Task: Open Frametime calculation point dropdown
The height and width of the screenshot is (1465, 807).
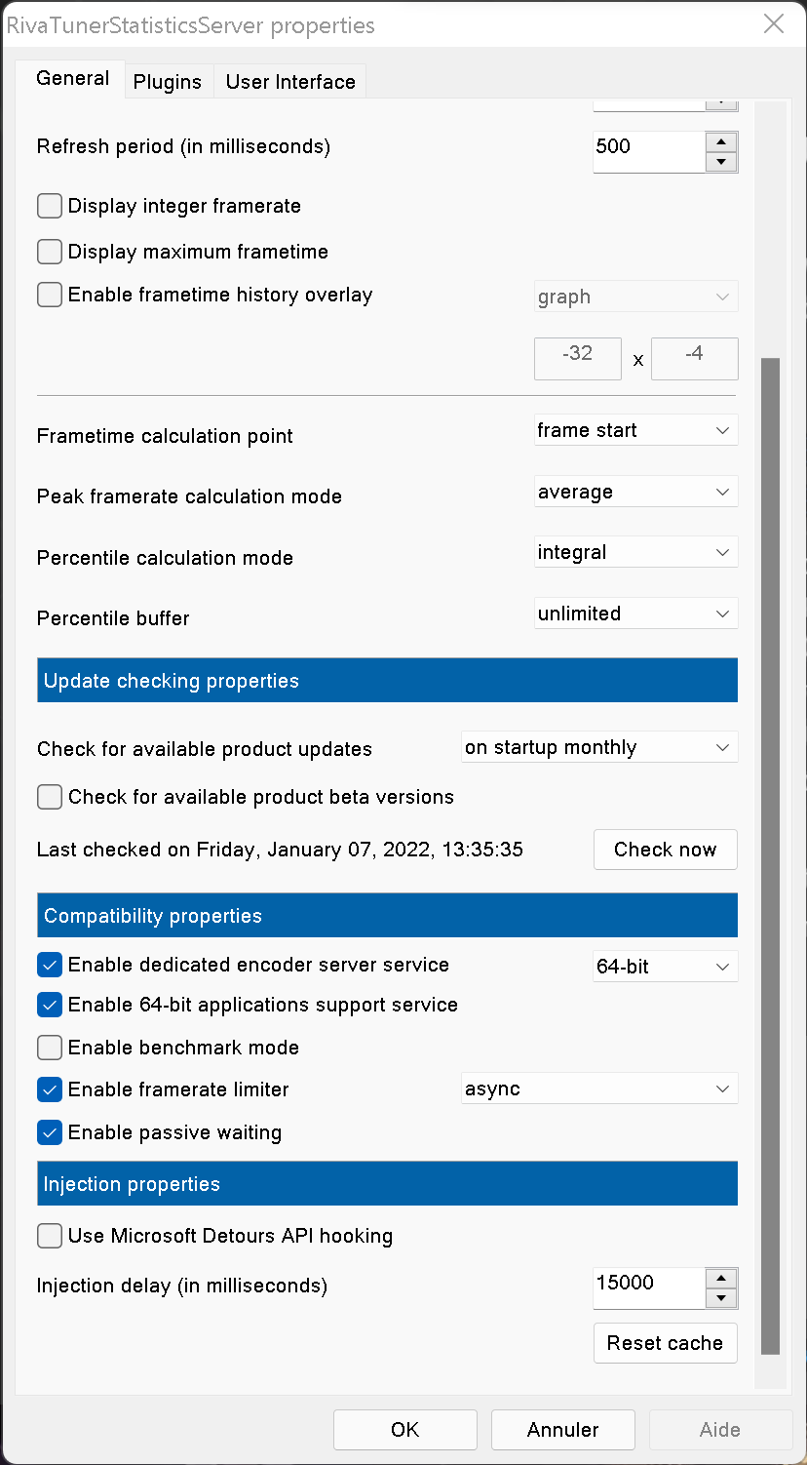Action: pyautogui.click(x=635, y=430)
